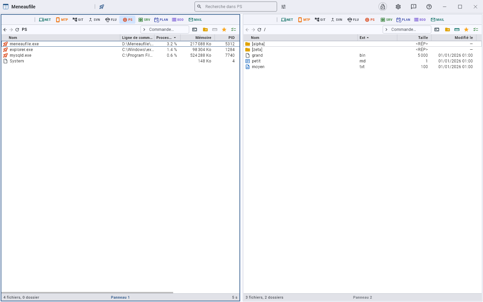
Task: Toggle selection checklist icon in right panel
Action: coord(476,30)
